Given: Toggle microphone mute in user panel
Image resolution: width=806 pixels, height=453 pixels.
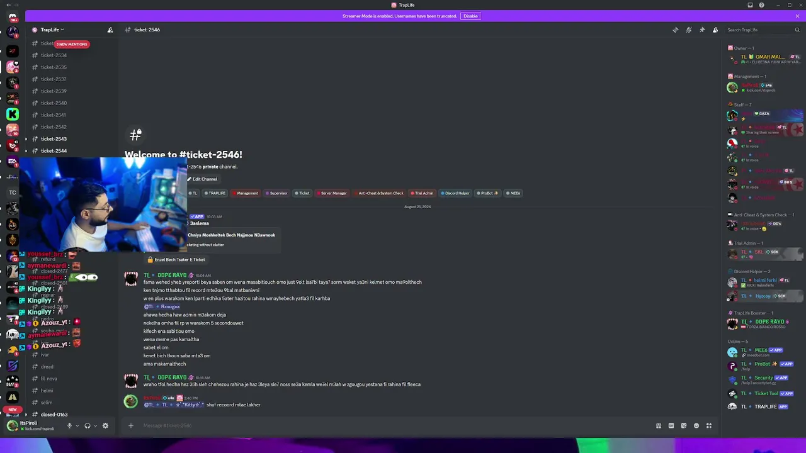Looking at the screenshot, I should pos(69,426).
